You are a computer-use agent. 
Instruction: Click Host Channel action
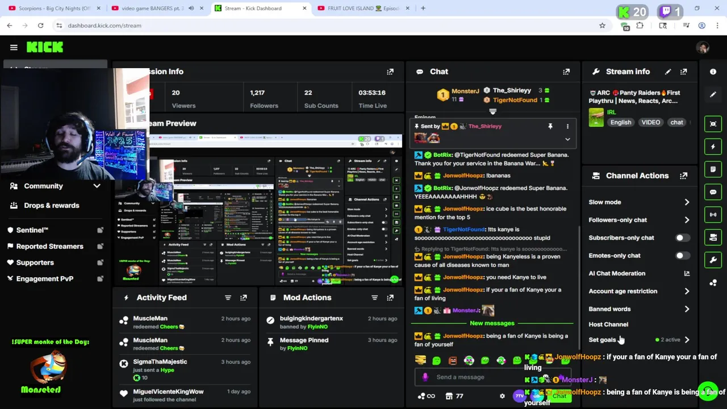coord(608,324)
